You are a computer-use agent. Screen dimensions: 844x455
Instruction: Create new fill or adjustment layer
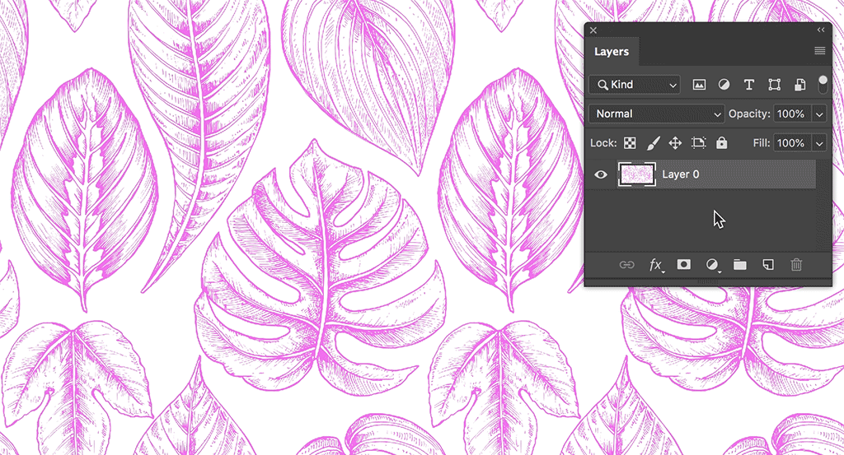pyautogui.click(x=712, y=264)
